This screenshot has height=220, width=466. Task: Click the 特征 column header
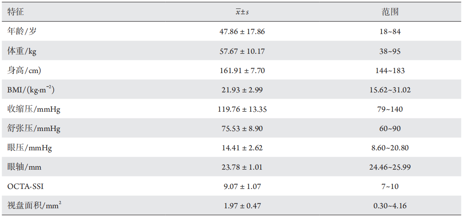[16, 12]
